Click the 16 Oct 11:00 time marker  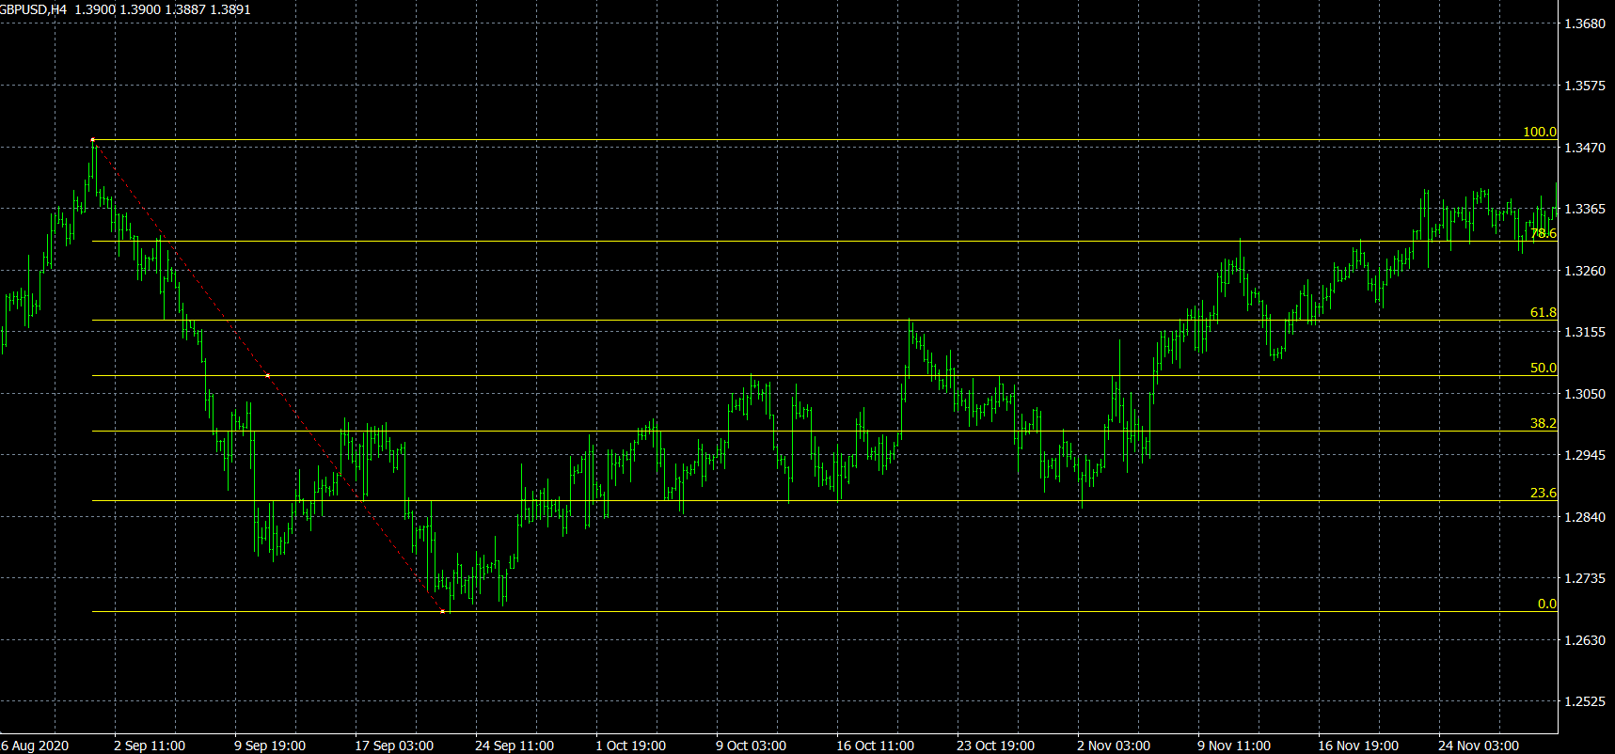pos(875,746)
